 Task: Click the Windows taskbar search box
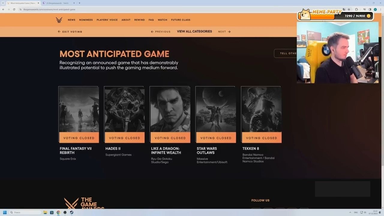(x=25, y=212)
